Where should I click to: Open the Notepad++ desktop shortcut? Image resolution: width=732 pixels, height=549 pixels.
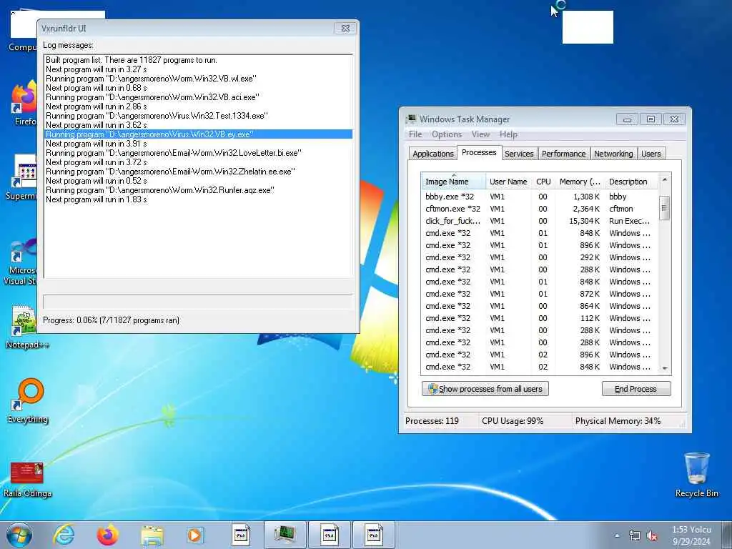[x=26, y=327]
